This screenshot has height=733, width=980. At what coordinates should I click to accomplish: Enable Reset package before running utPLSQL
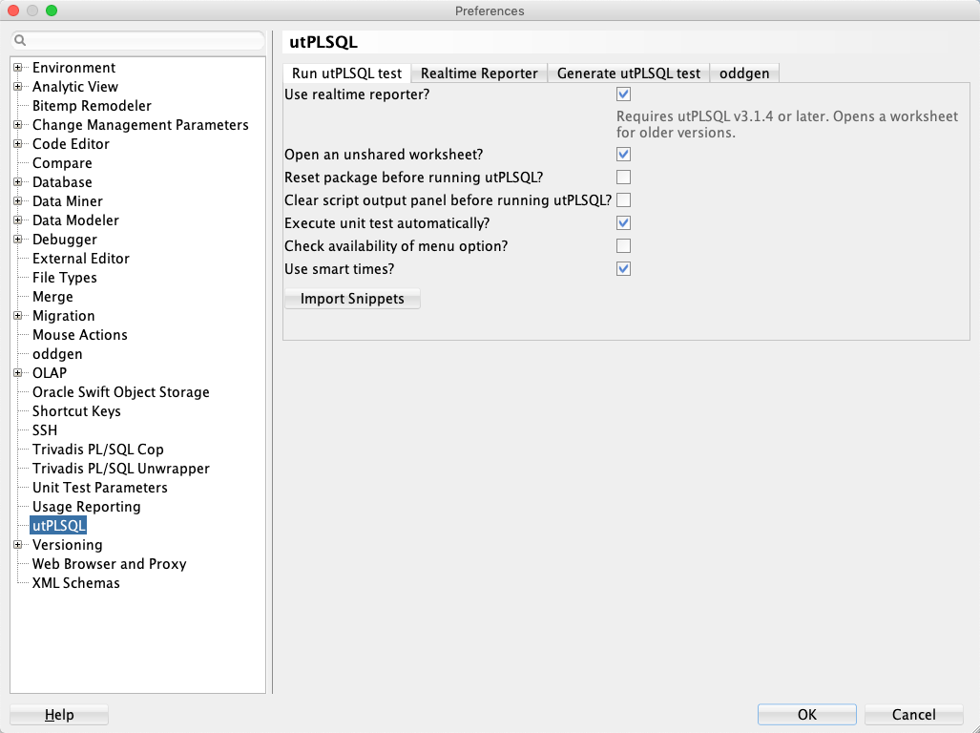pyautogui.click(x=623, y=178)
